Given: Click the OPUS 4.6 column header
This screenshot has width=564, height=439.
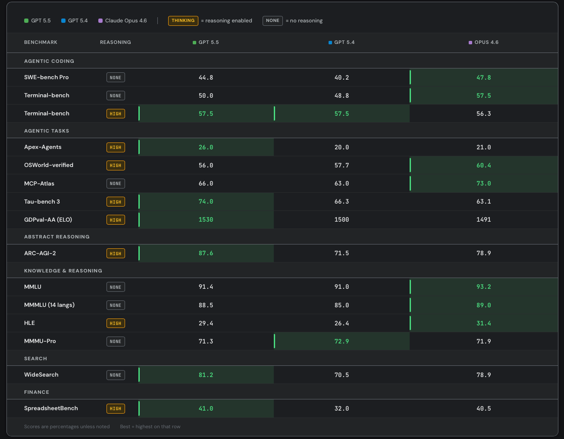Looking at the screenshot, I should click(x=483, y=42).
